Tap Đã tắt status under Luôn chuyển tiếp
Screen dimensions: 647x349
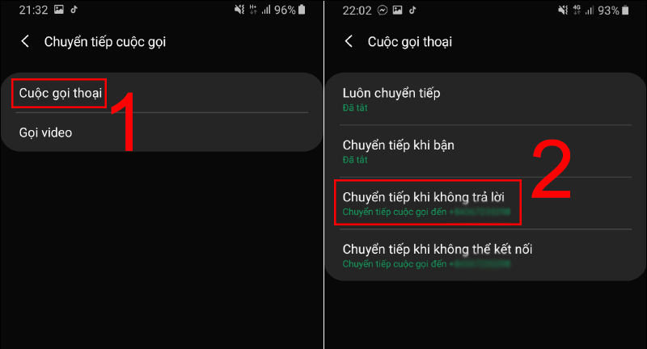pos(355,107)
